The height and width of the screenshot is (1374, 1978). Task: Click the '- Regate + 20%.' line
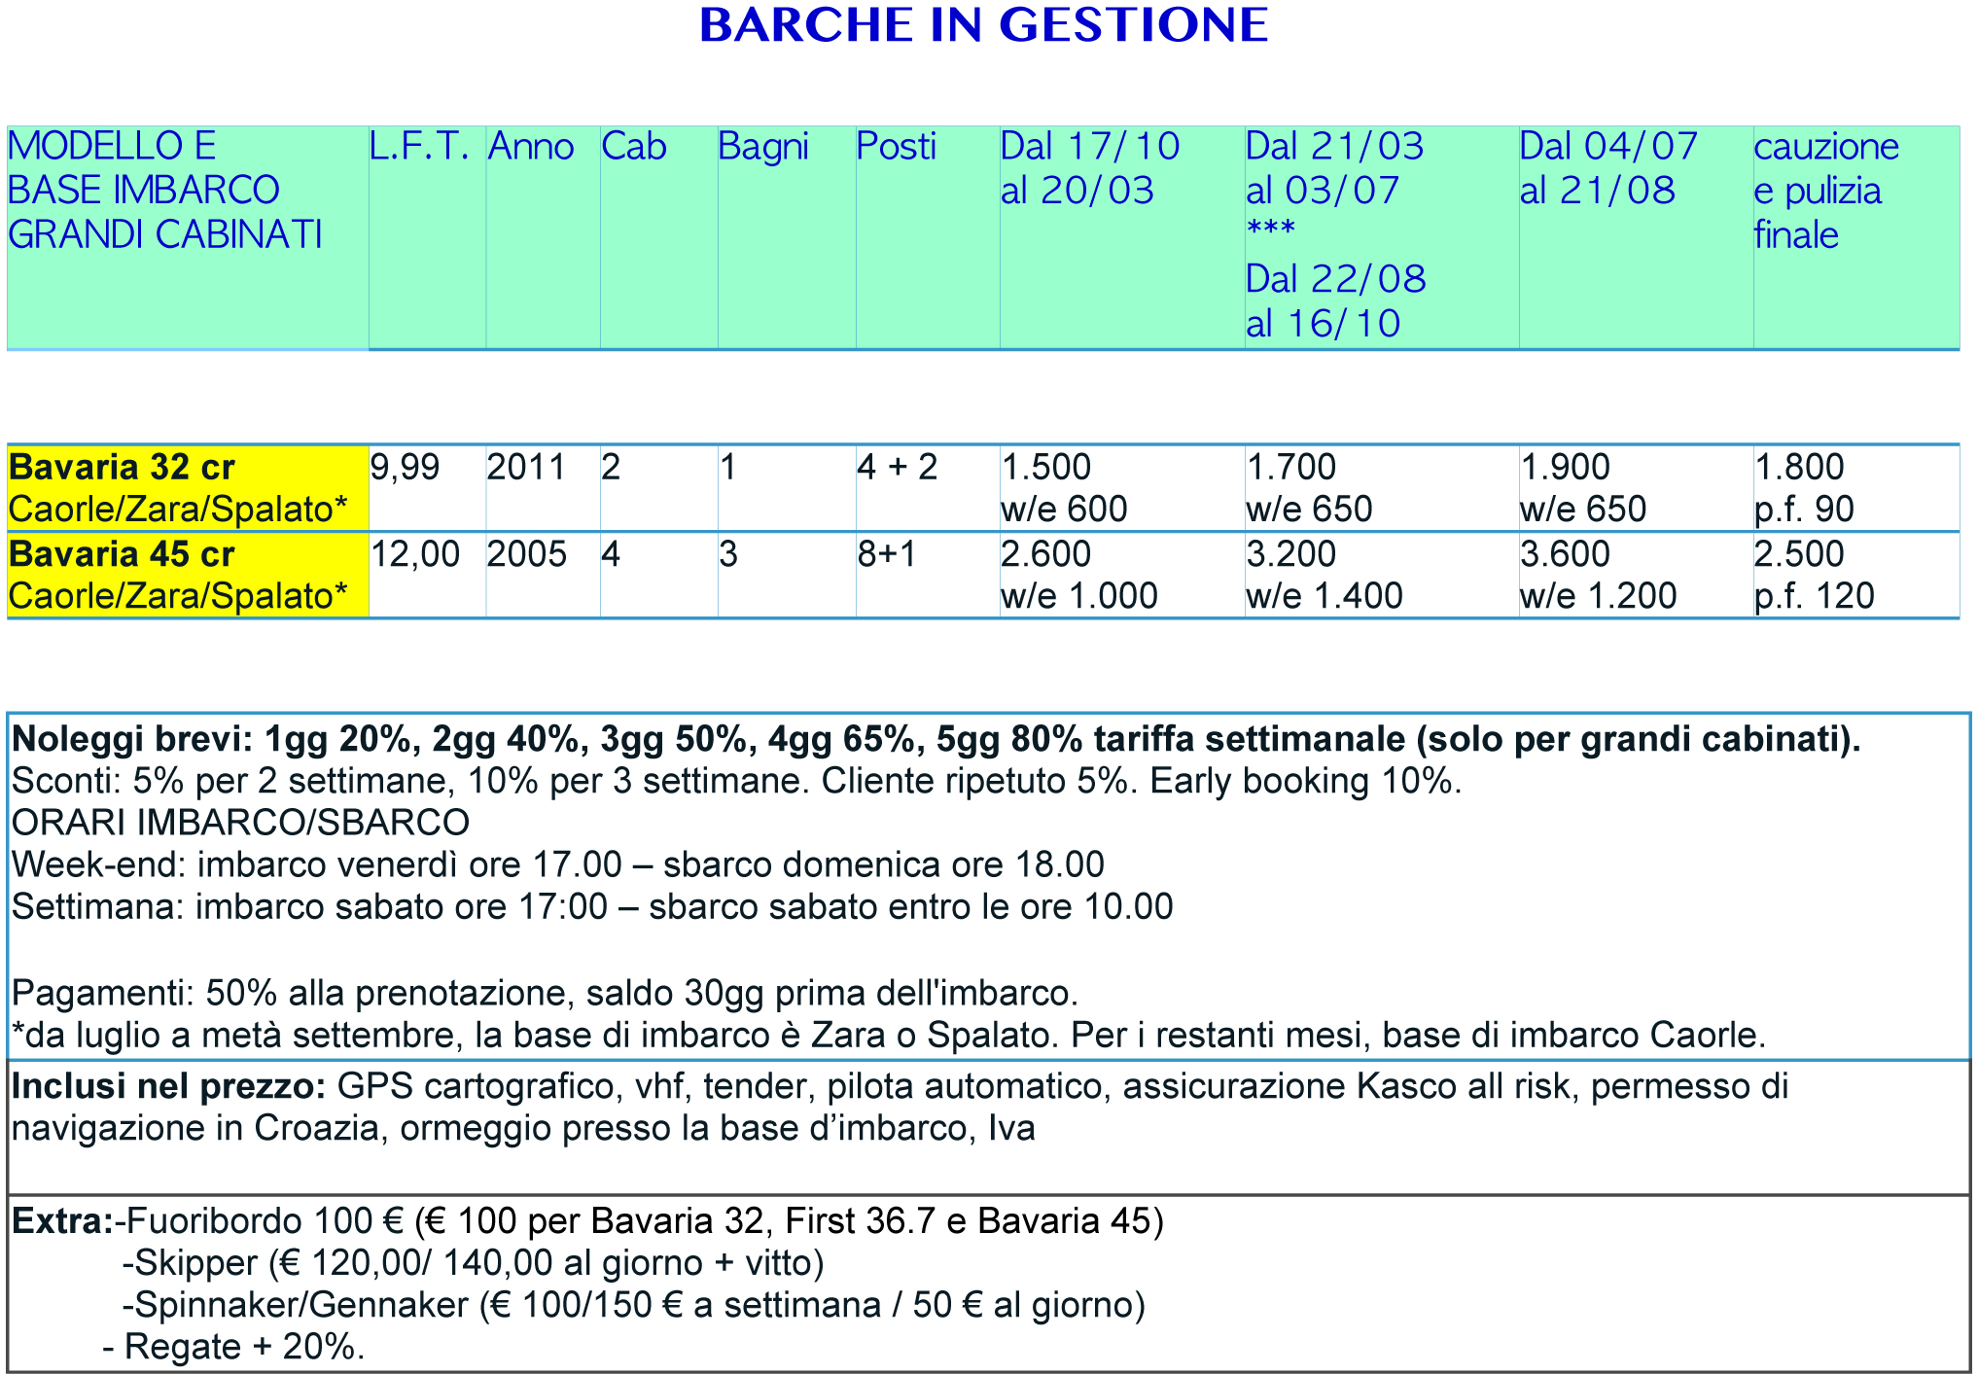pyautogui.click(x=233, y=1348)
